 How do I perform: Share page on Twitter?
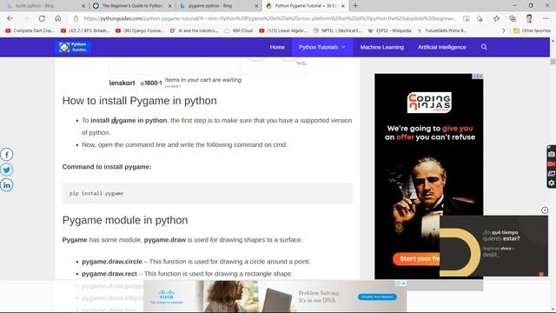(6, 170)
